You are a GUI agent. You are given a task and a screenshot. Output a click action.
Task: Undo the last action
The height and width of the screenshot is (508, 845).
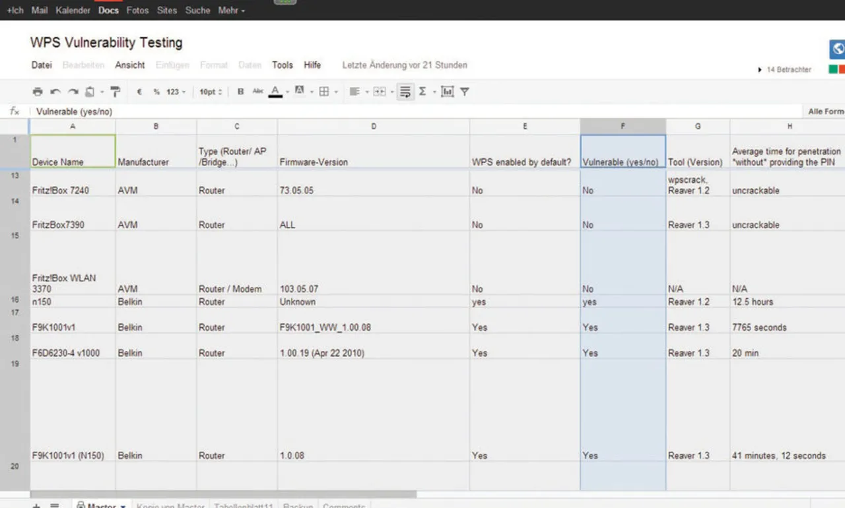[55, 92]
